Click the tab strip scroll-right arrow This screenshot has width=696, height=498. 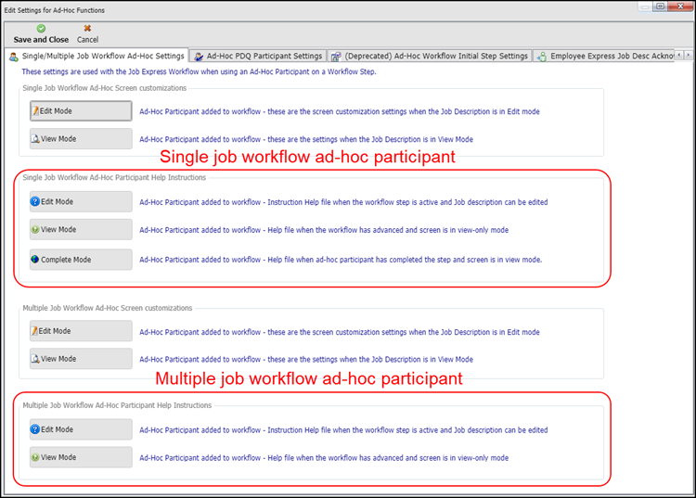(x=689, y=55)
